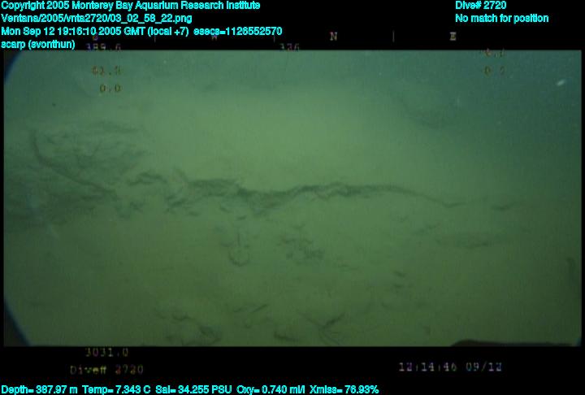This screenshot has height=395, width=585.
Task: Click the 12:14:46 09/12 video timecode overlay
Action: point(450,367)
